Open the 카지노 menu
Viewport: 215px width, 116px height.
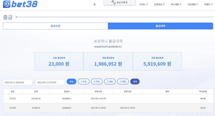pyautogui.click(x=142, y=4)
